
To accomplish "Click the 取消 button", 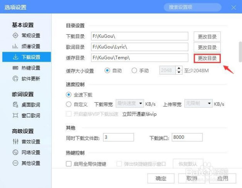I will pyautogui.click(x=192, y=178).
